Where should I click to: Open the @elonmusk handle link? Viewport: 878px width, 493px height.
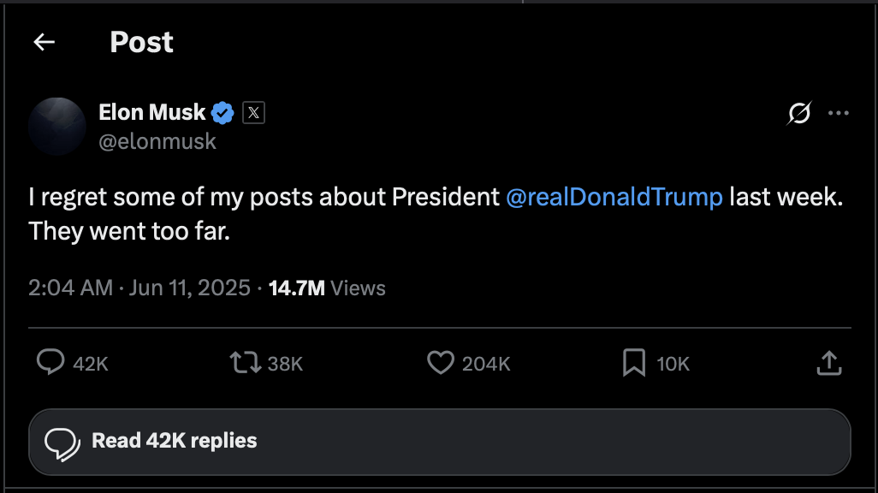click(x=157, y=141)
